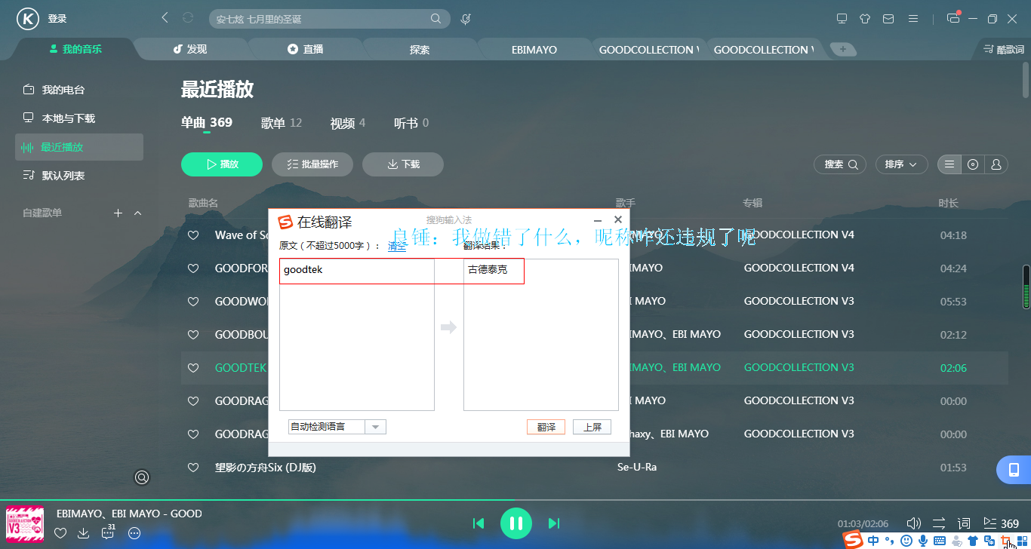Open the 排序 sort dropdown

point(902,164)
